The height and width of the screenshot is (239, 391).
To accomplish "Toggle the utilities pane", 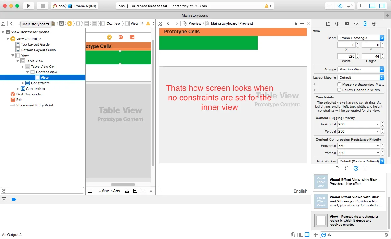I will click(x=382, y=6).
